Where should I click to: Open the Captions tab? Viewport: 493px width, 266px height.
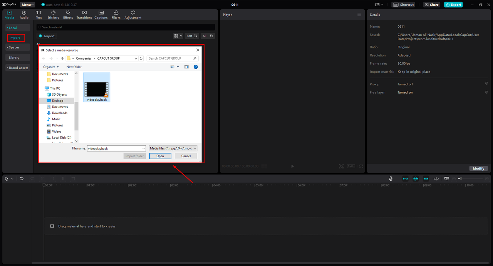point(101,15)
